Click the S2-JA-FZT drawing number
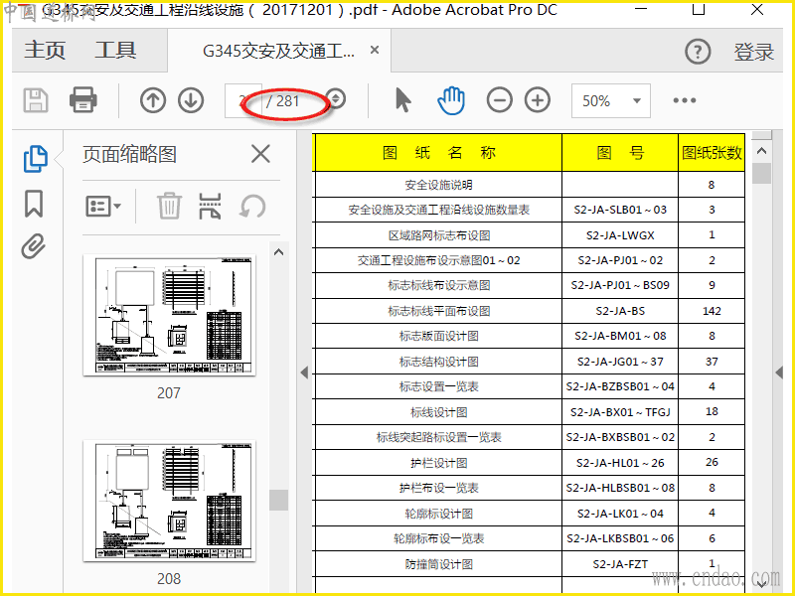 coord(620,563)
